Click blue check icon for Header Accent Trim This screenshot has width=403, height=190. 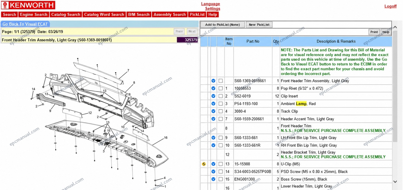213,119
